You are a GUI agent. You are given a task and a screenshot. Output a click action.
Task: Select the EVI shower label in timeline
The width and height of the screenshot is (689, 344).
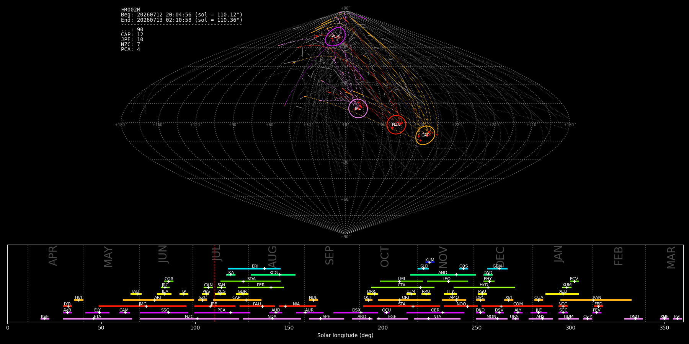pos(677,317)
